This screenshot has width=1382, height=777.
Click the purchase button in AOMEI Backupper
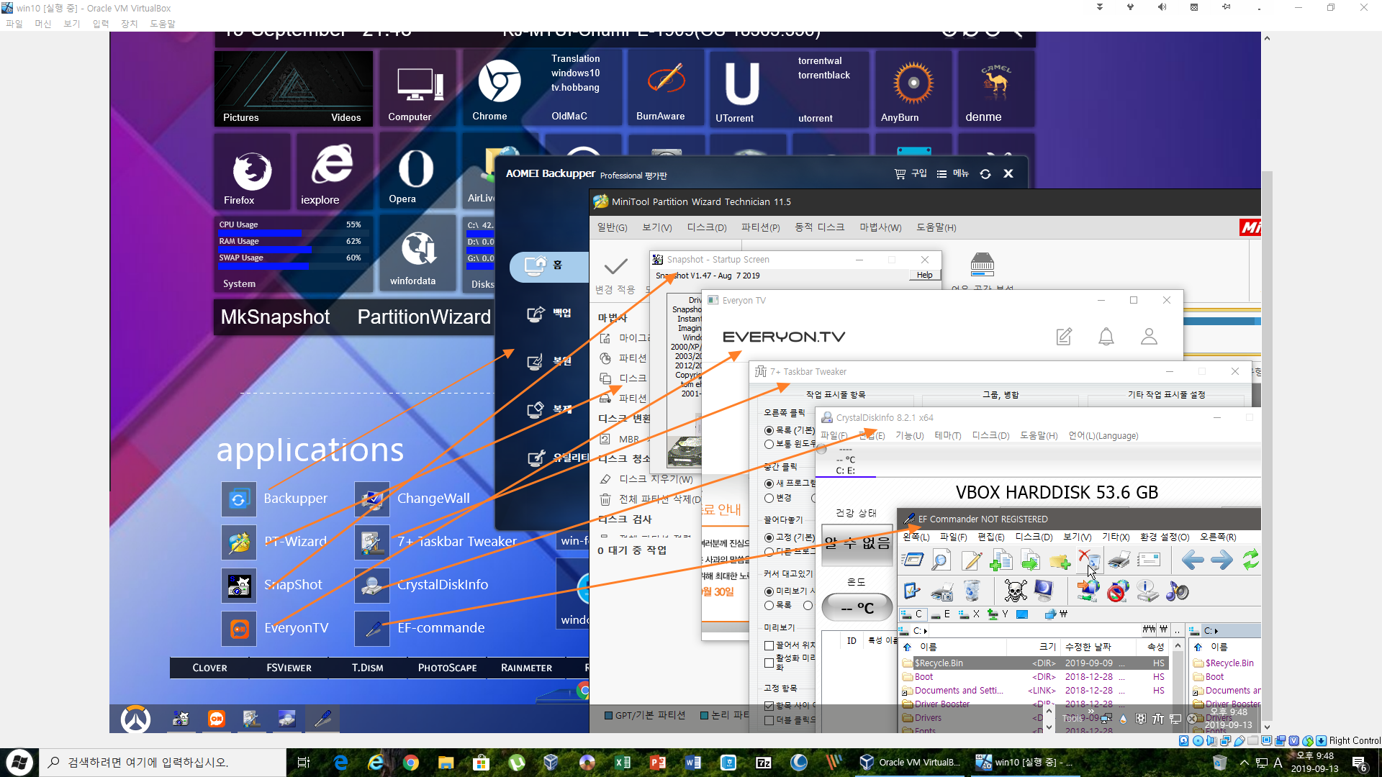pos(911,174)
